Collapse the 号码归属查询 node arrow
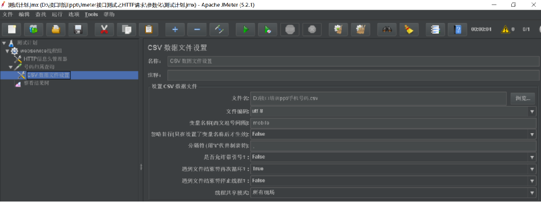This screenshot has height=202, width=541. point(11,67)
